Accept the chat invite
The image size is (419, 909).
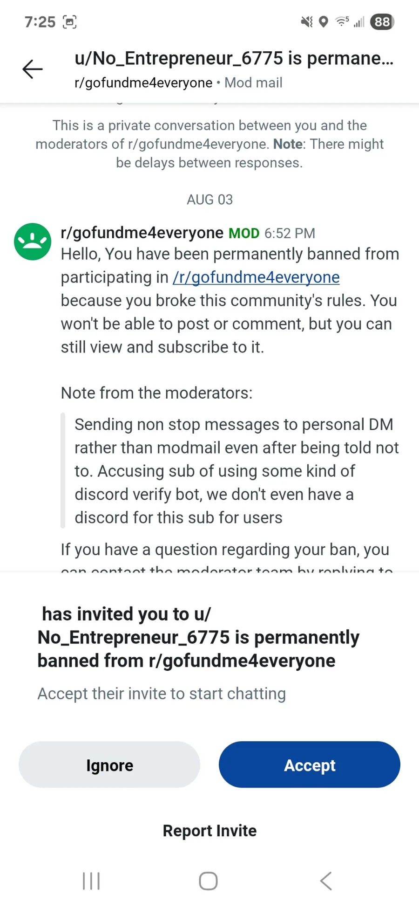[310, 764]
